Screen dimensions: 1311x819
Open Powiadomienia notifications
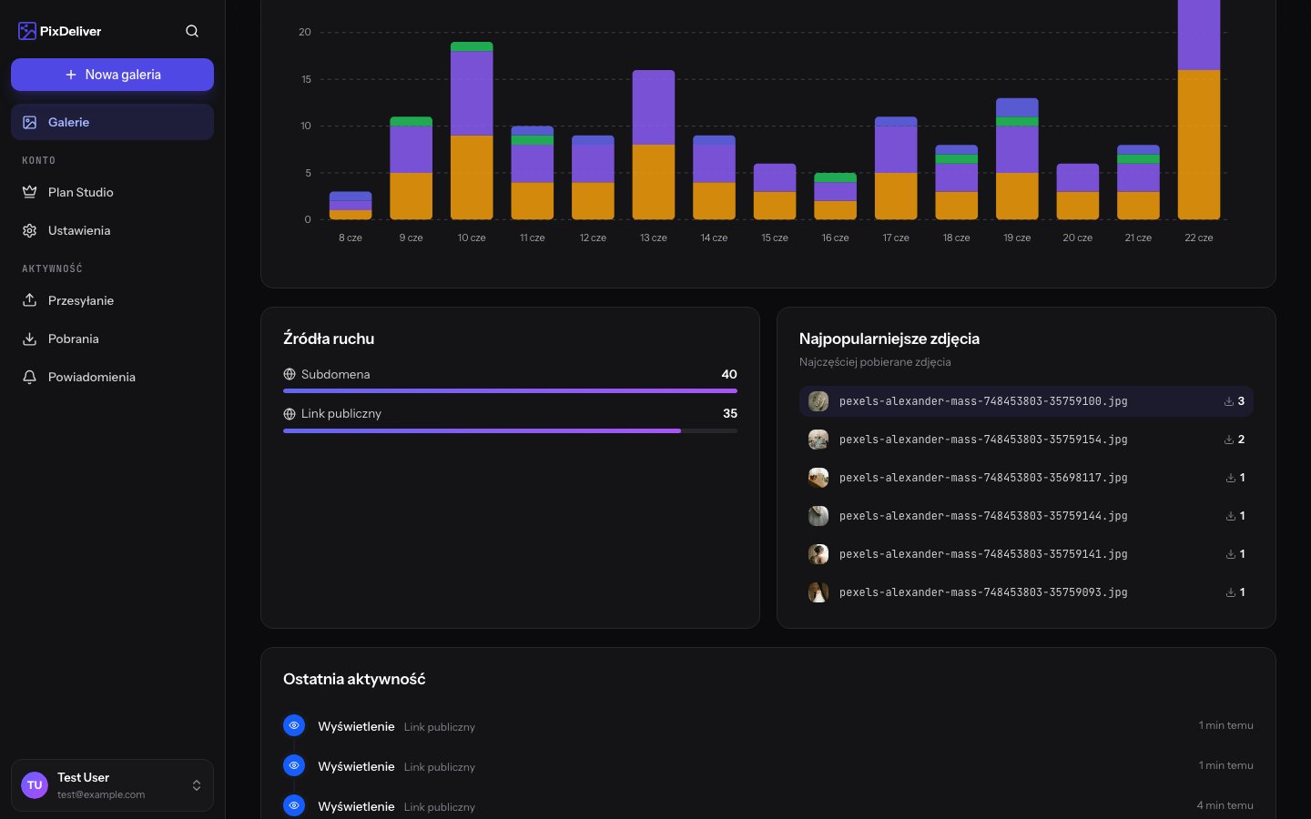click(x=112, y=377)
